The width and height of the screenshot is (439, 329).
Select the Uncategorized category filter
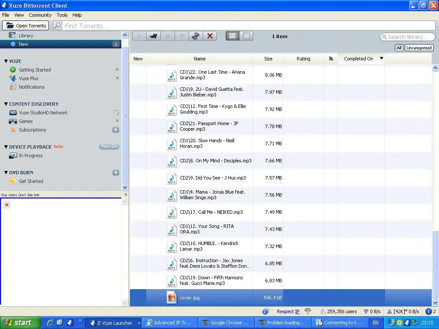419,48
